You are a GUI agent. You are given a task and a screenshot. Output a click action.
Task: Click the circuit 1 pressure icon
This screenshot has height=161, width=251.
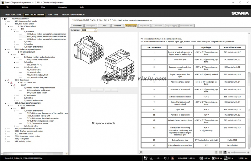click(x=201, y=158)
